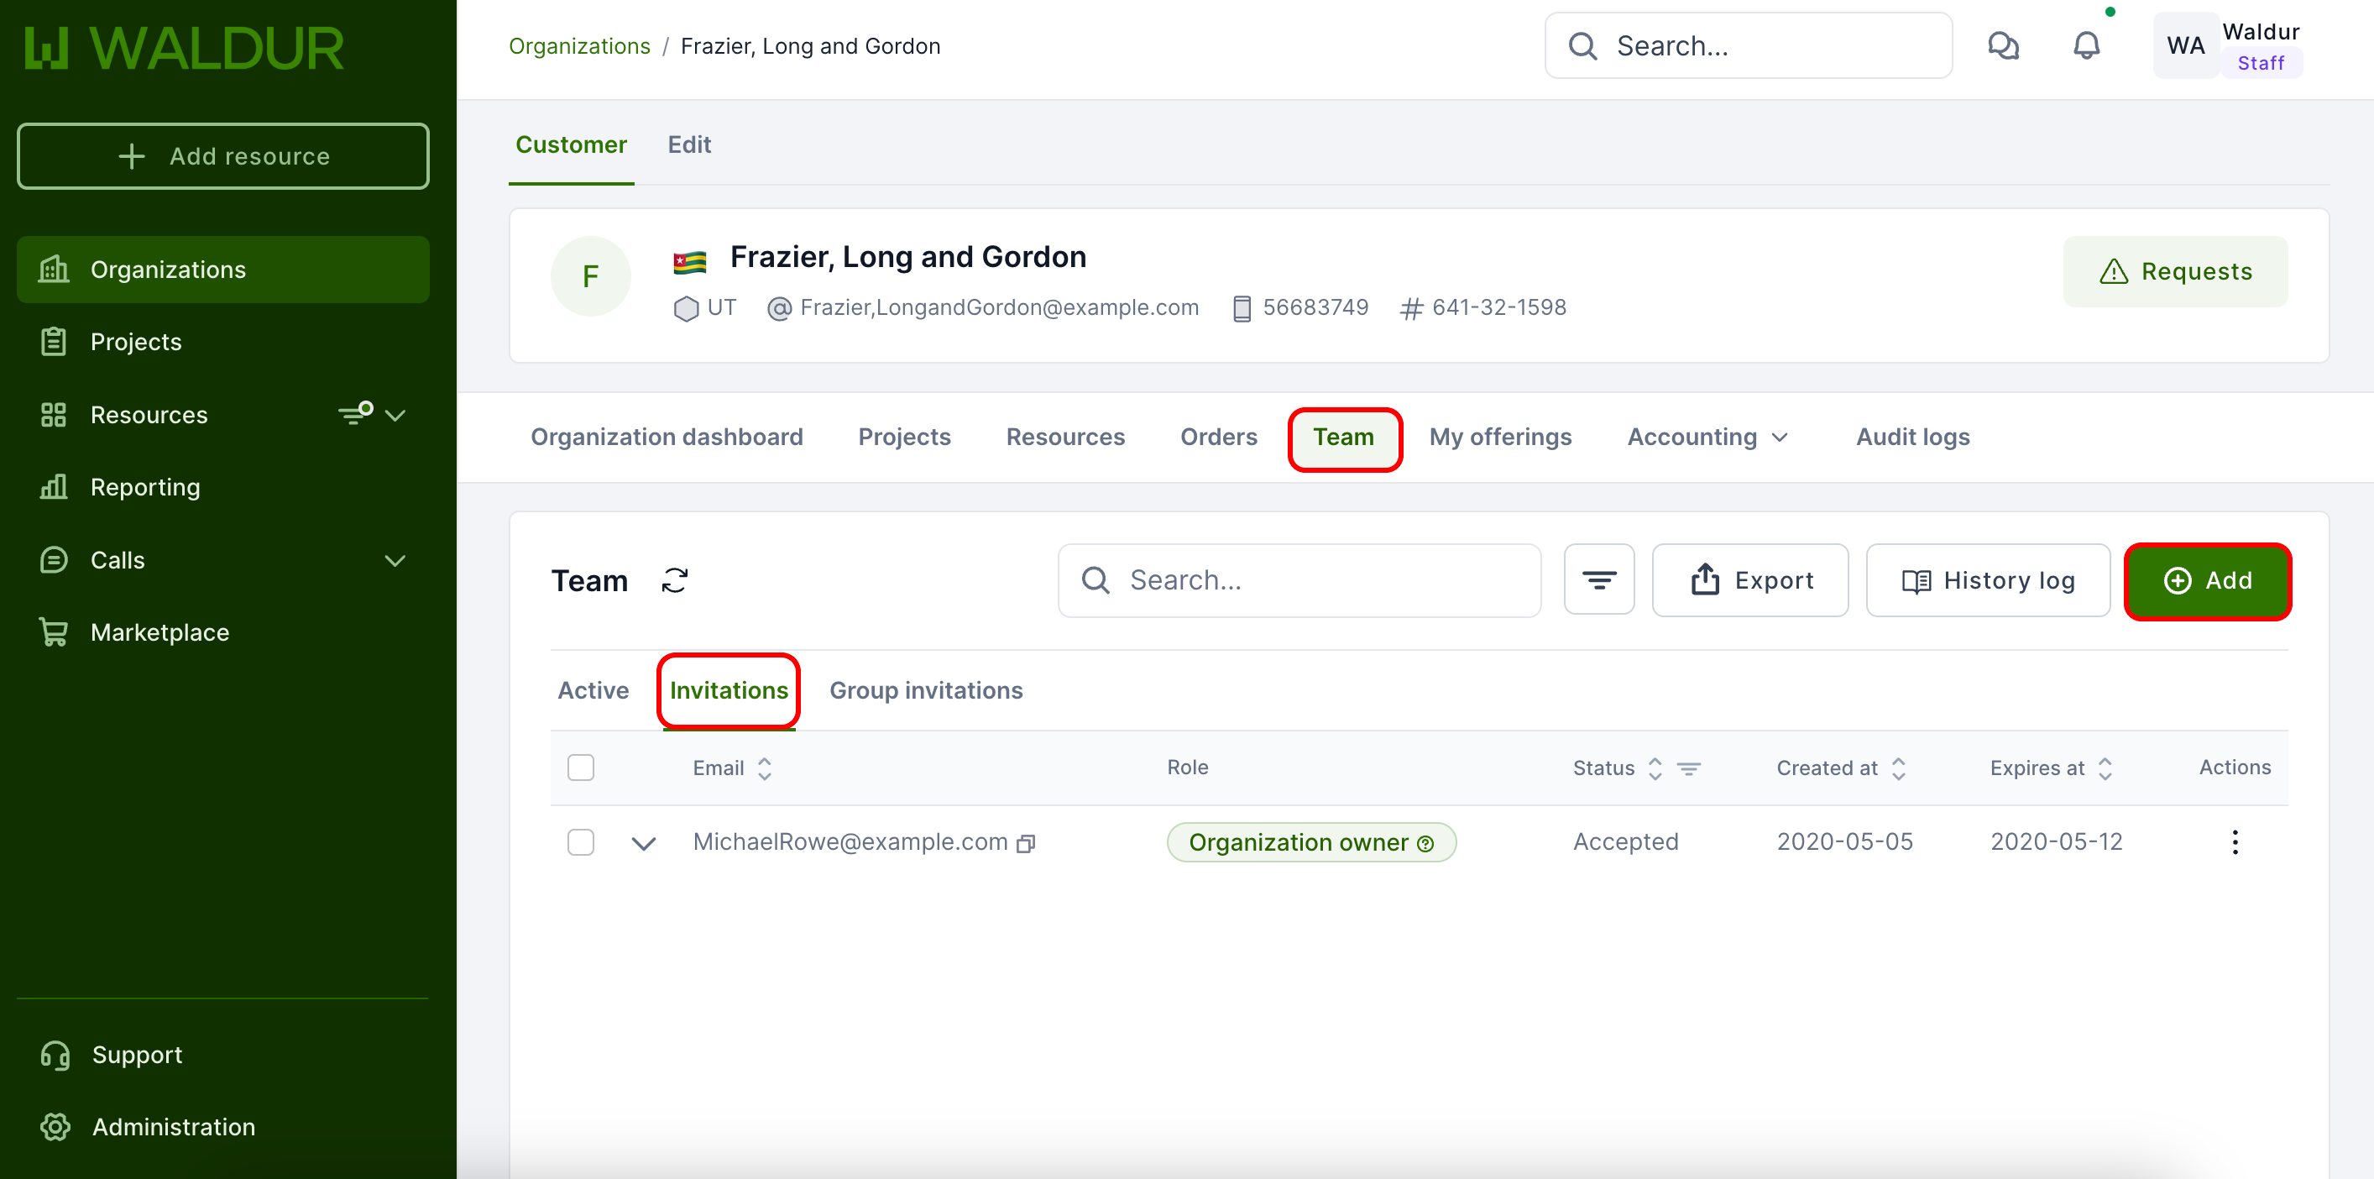Open the Audit logs tab
This screenshot has width=2374, height=1179.
[1912, 437]
